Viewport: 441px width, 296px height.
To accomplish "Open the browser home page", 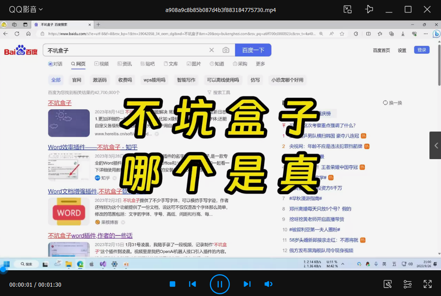I will 28,34.
